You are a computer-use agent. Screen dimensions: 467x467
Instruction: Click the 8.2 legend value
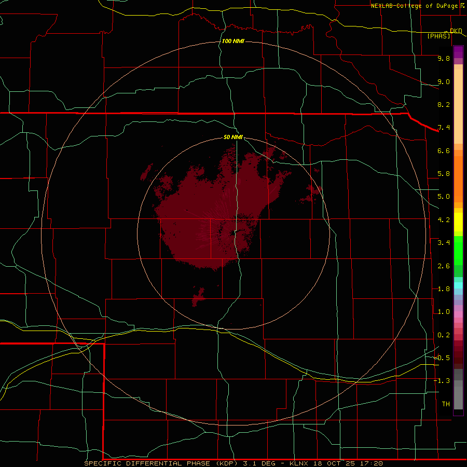tap(444, 104)
